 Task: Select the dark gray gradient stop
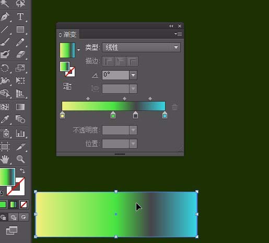click(x=135, y=115)
